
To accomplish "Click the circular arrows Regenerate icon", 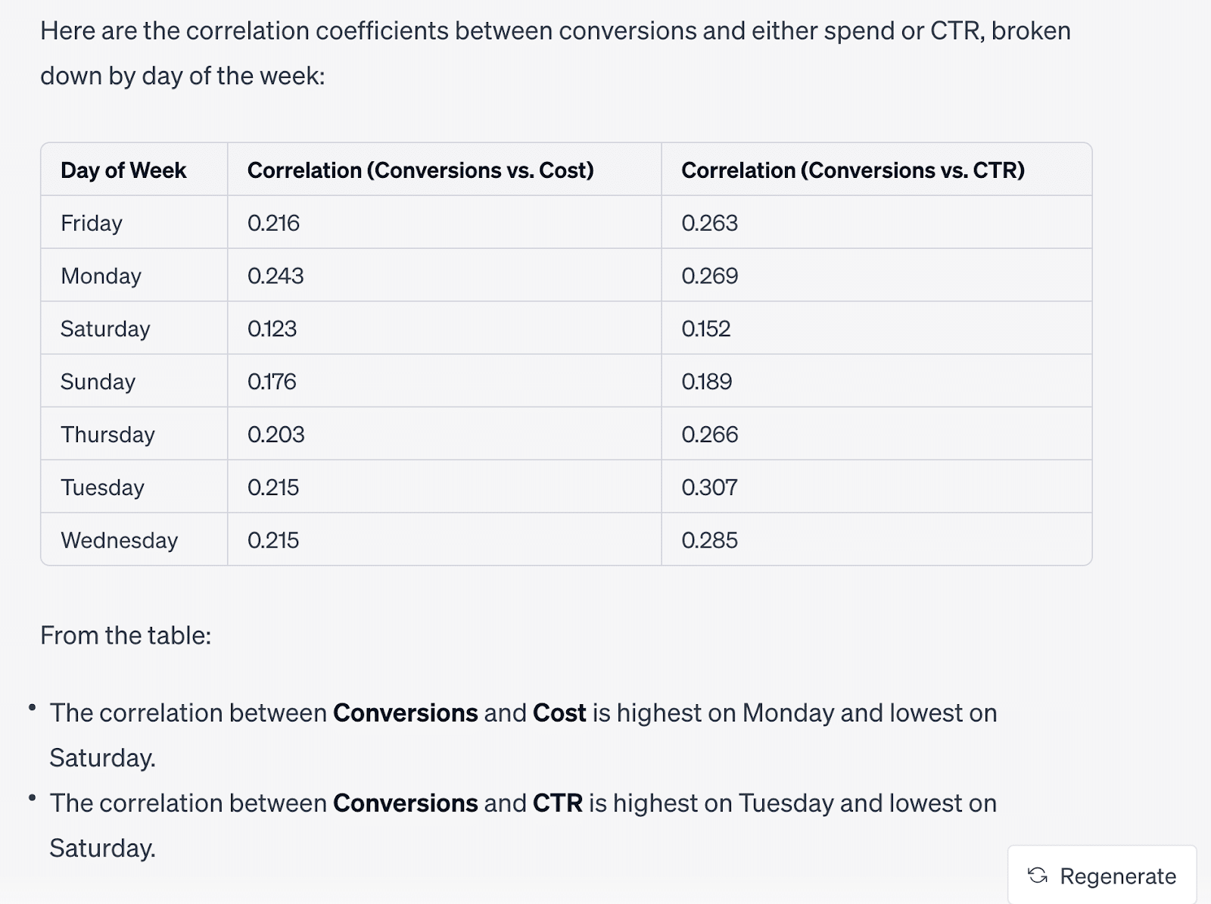I will (x=1038, y=875).
